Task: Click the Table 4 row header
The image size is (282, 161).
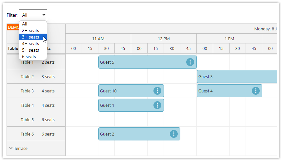Action: click(27, 105)
